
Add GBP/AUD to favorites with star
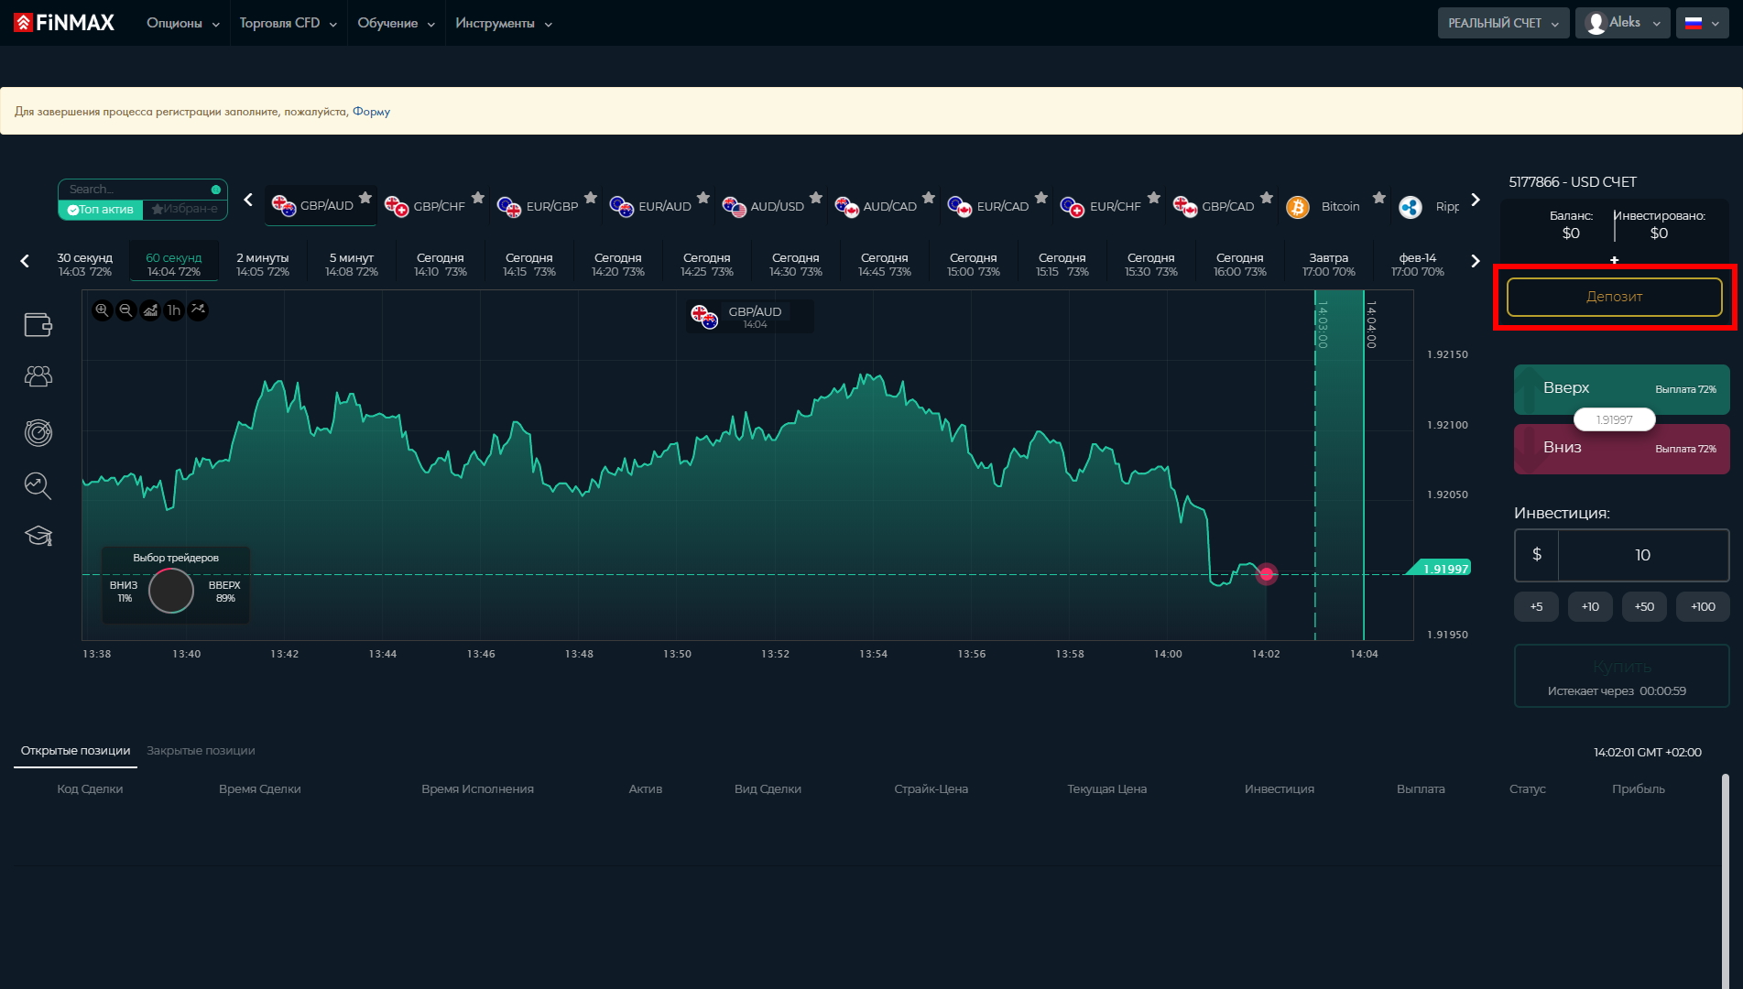pos(365,198)
